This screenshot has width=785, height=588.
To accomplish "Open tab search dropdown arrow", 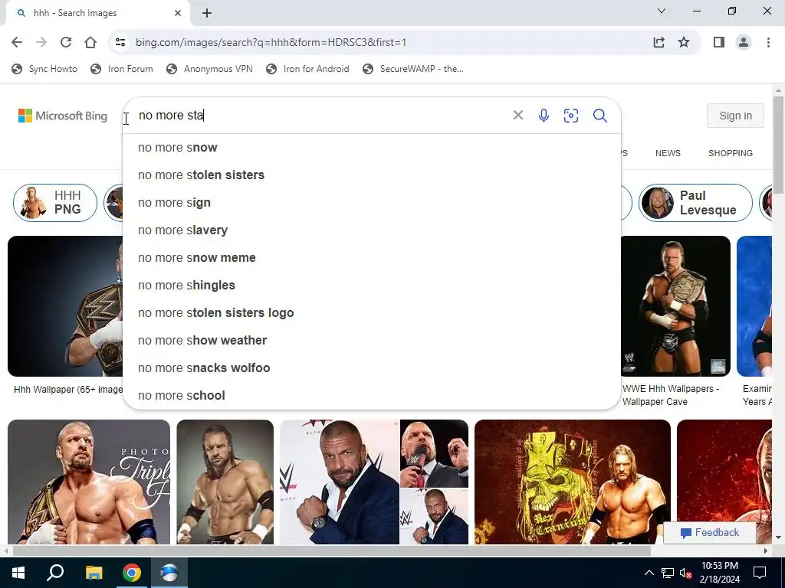I will (x=662, y=11).
